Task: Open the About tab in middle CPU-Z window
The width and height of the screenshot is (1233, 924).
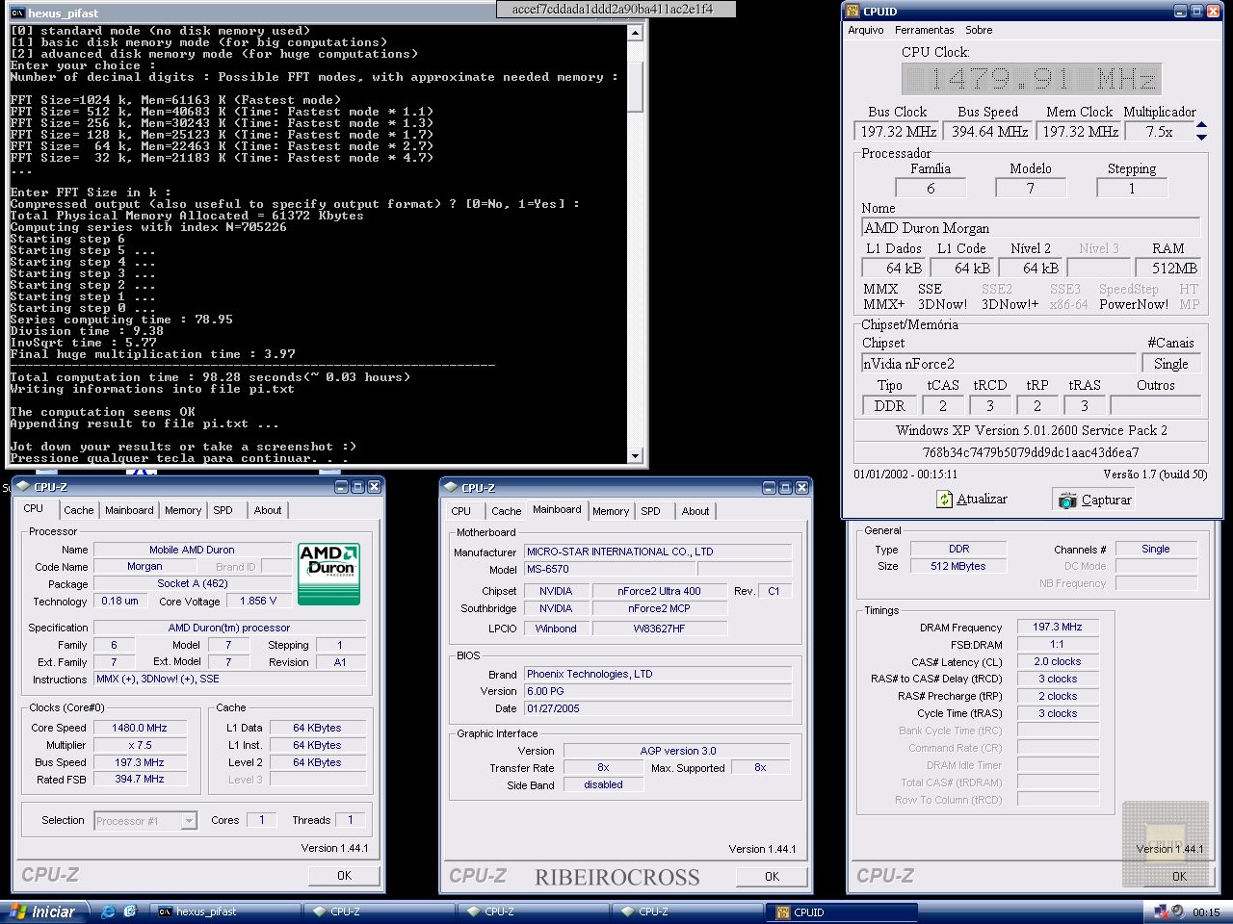Action: point(695,512)
